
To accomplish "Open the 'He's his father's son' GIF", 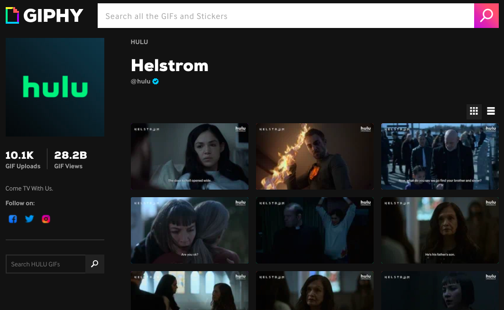I will (440, 230).
